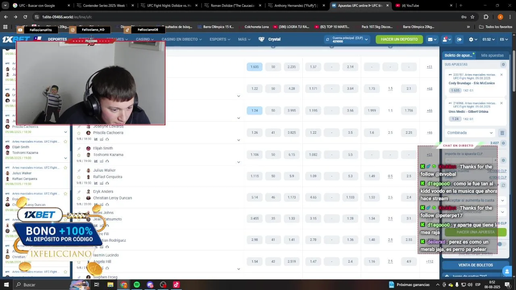Switch to Mis apuestas tab

[x=492, y=55]
